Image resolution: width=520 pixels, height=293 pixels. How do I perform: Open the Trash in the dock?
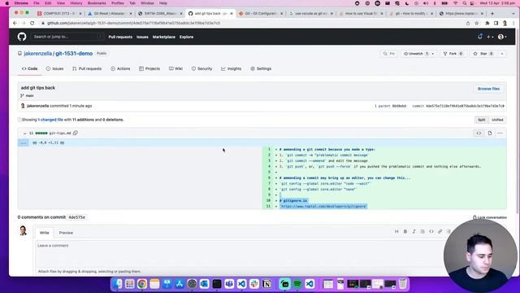pos(402,284)
